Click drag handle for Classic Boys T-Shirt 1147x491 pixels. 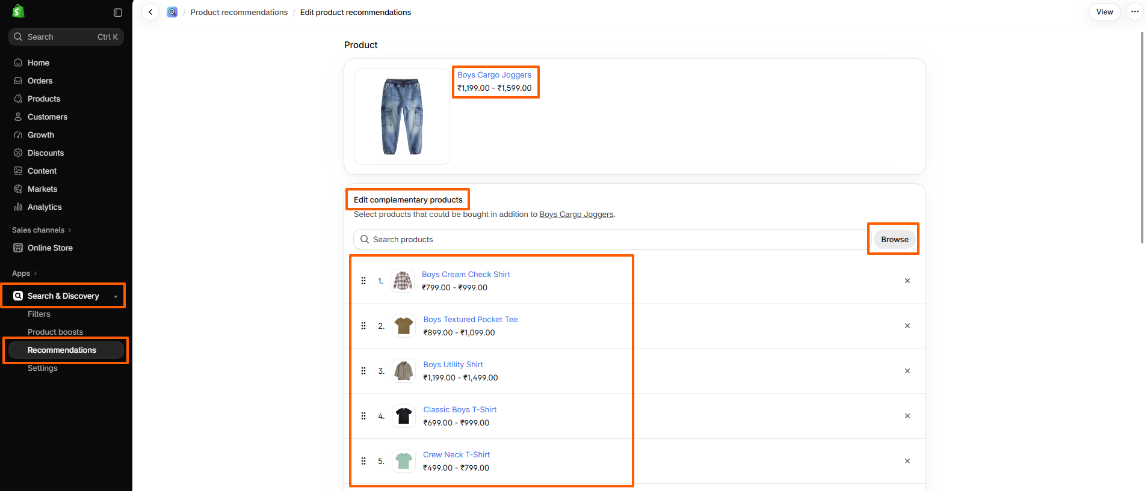(363, 416)
